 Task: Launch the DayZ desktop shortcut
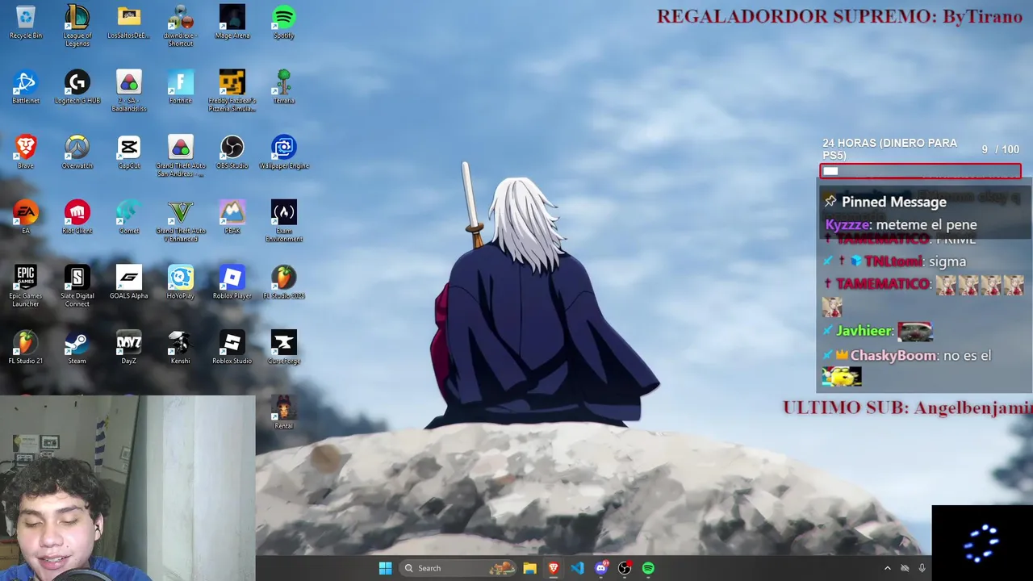129,349
